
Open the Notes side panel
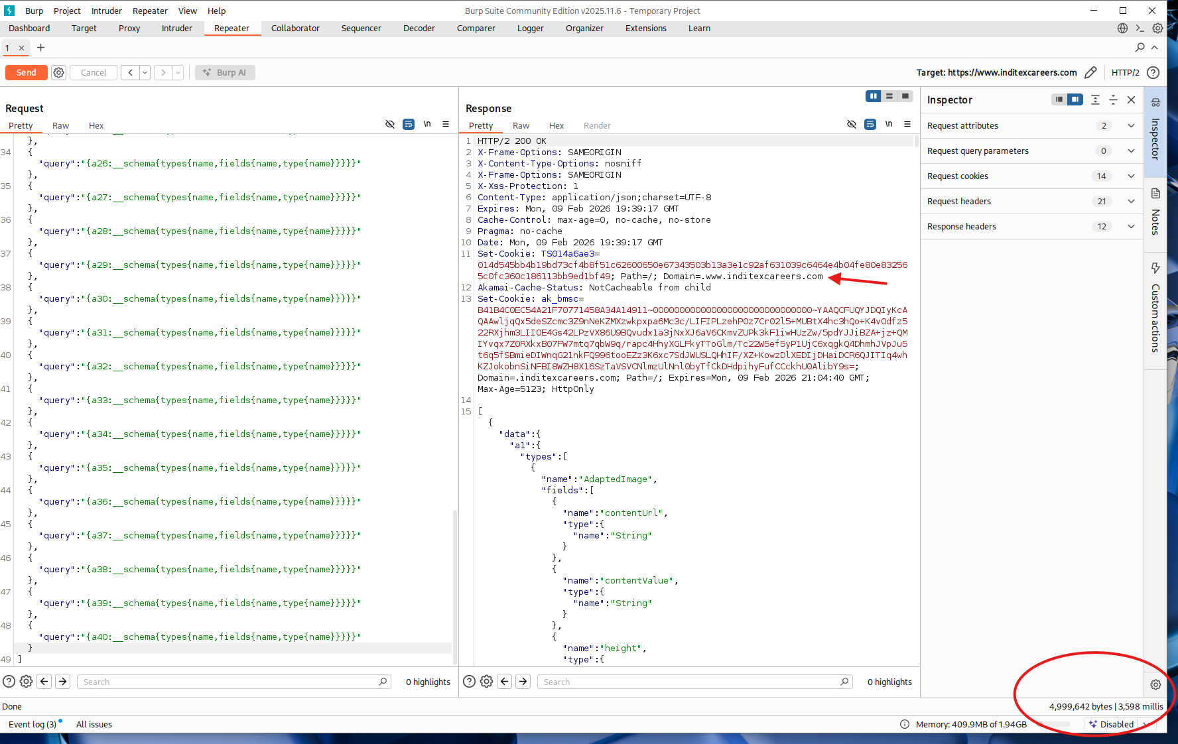pyautogui.click(x=1155, y=213)
